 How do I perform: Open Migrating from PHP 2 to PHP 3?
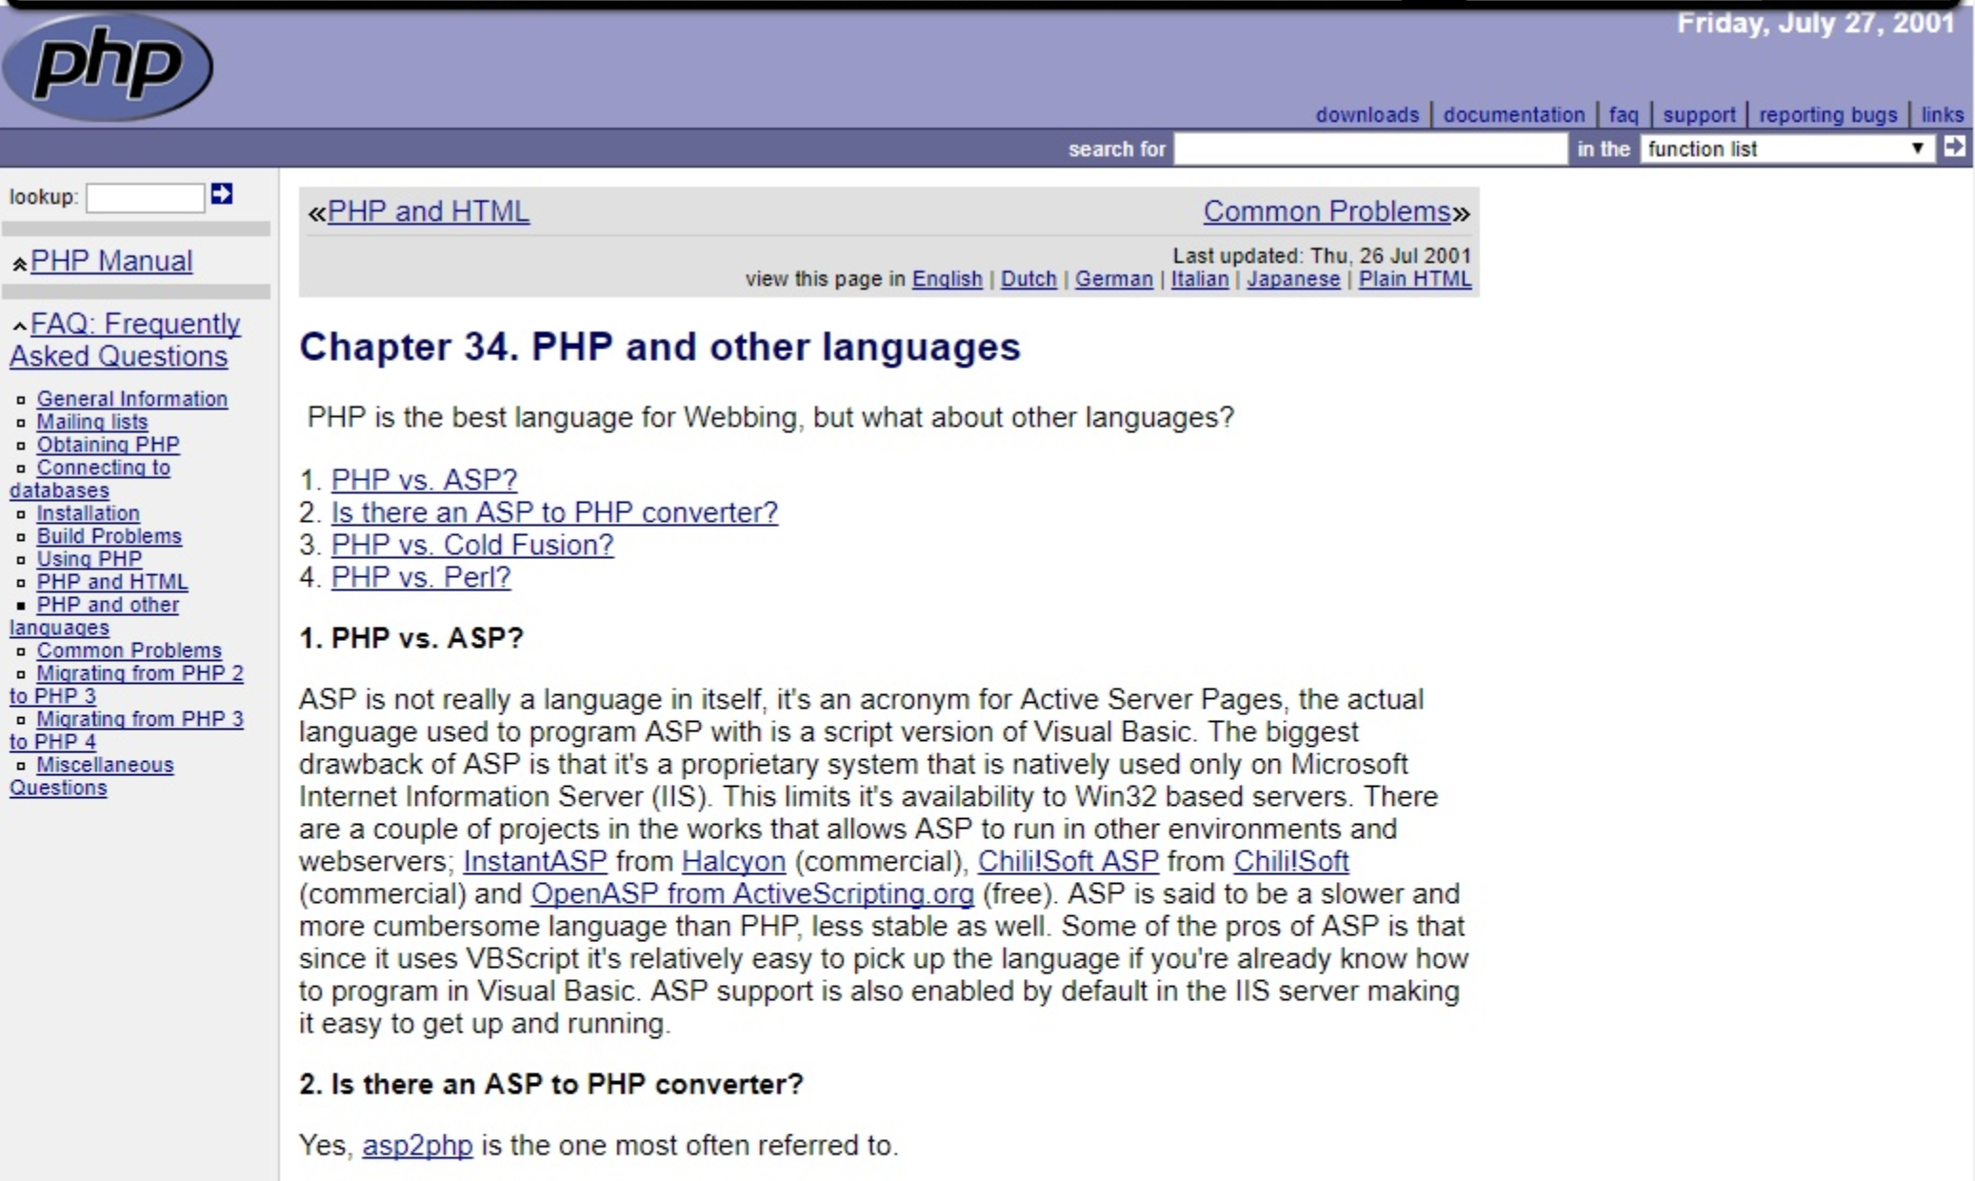(126, 685)
